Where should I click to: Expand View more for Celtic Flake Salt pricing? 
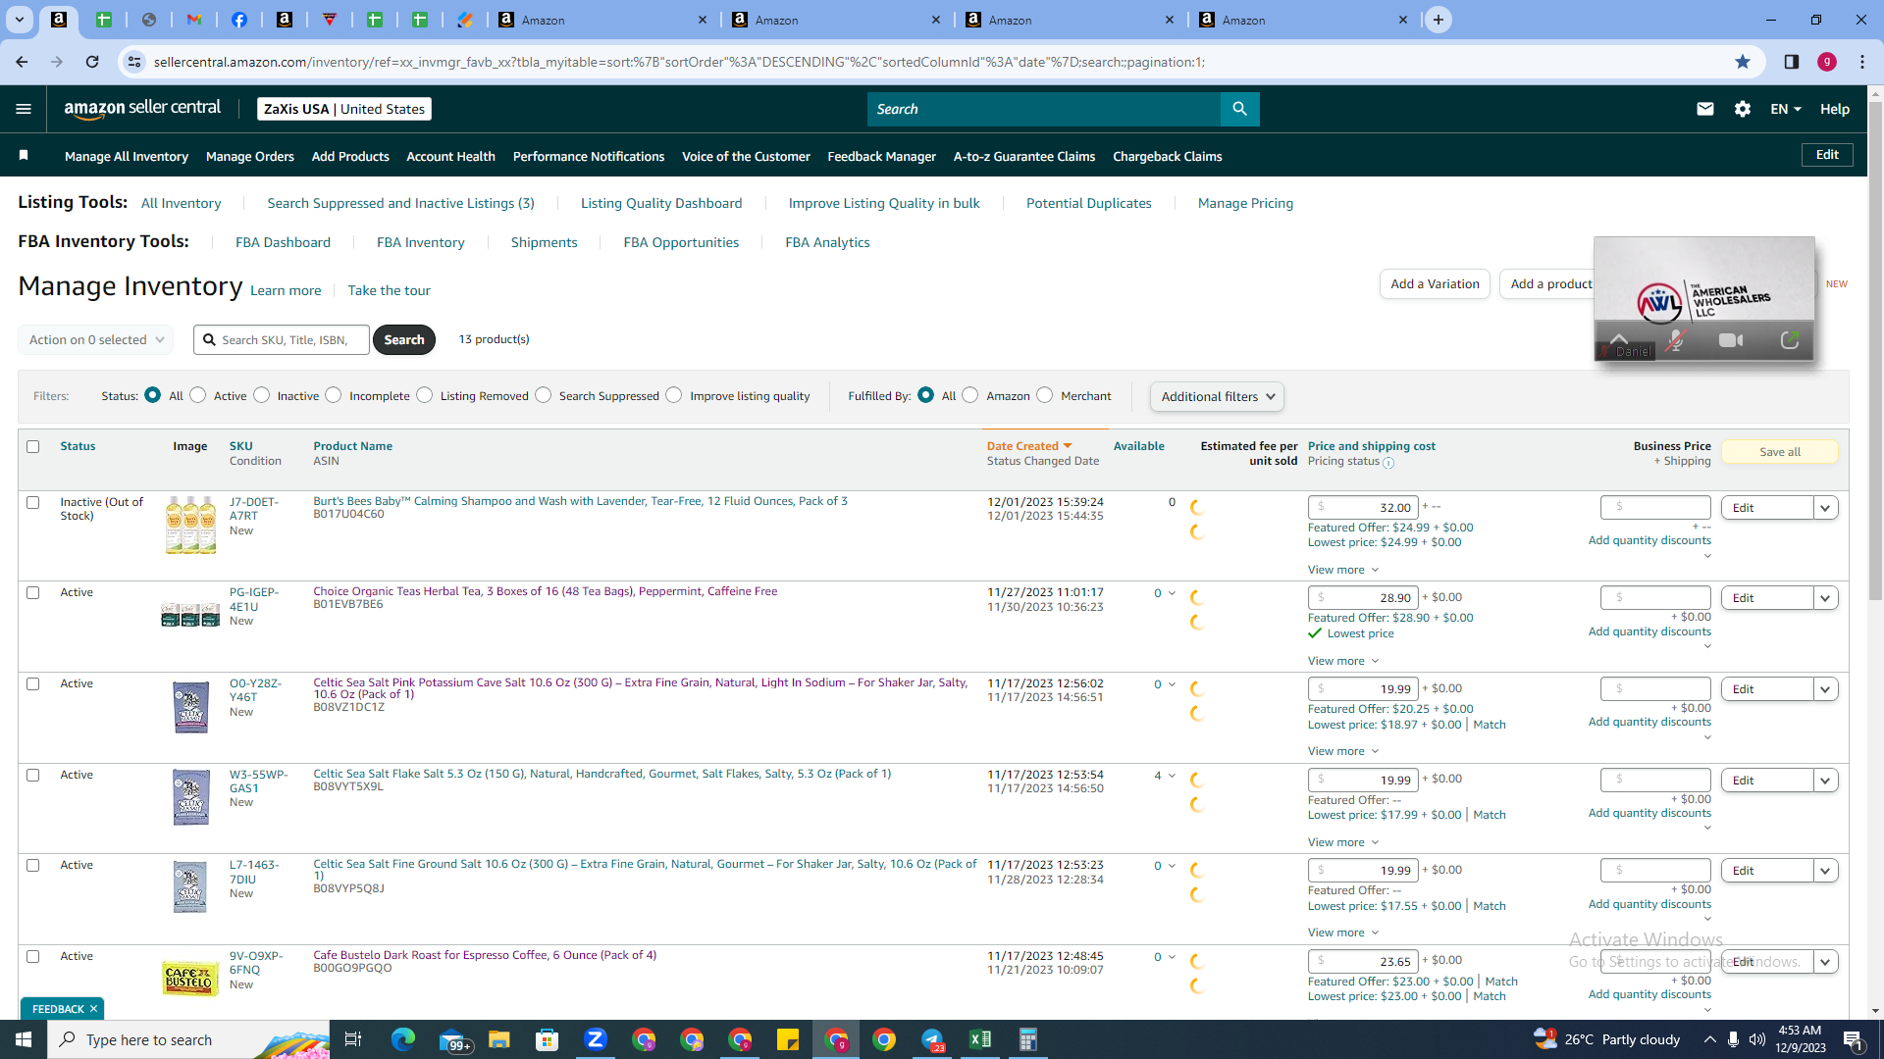pyautogui.click(x=1343, y=842)
